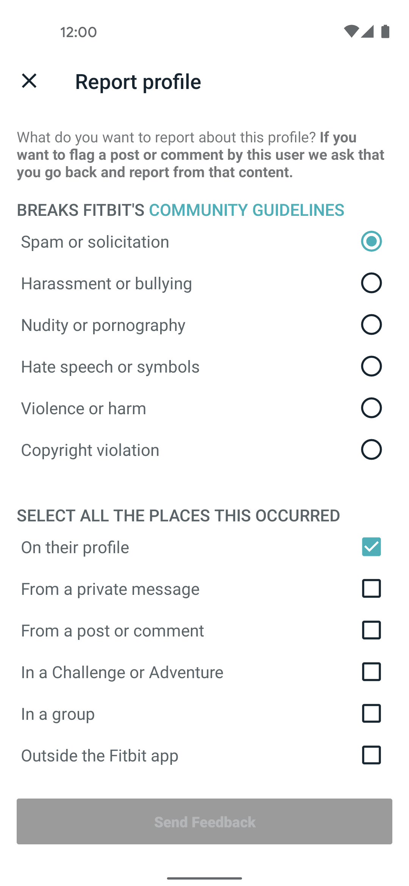
Task: Tap the Wi-Fi status icon
Action: click(x=351, y=31)
